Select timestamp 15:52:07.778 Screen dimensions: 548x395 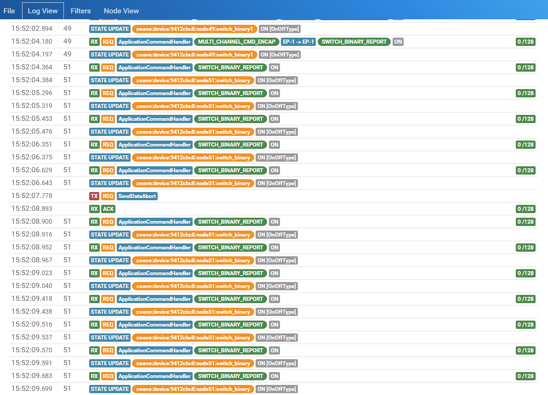pos(32,196)
